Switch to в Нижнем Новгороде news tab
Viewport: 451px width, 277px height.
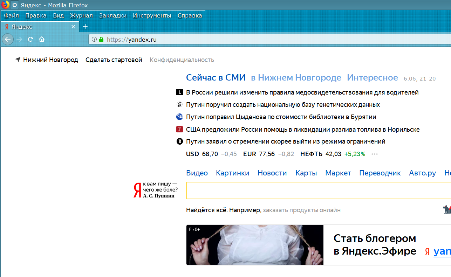[x=296, y=78]
